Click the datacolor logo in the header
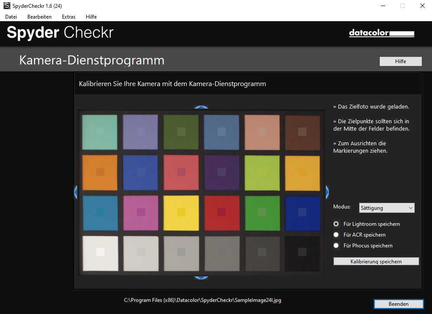Screen dimensions: 432x314 (x=381, y=33)
